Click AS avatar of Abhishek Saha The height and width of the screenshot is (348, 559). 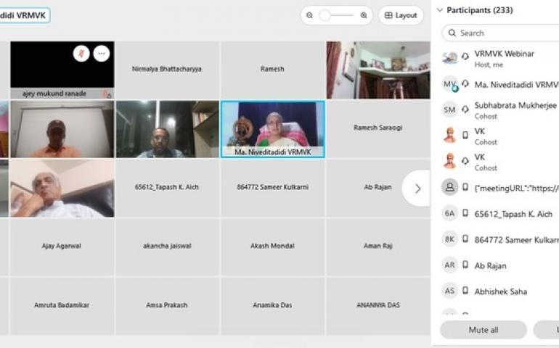point(449,291)
